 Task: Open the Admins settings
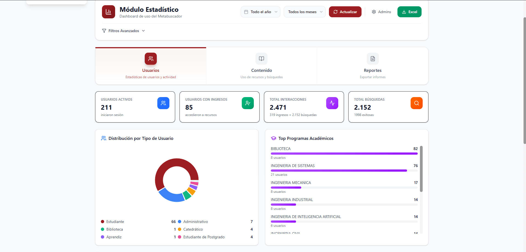381,12
